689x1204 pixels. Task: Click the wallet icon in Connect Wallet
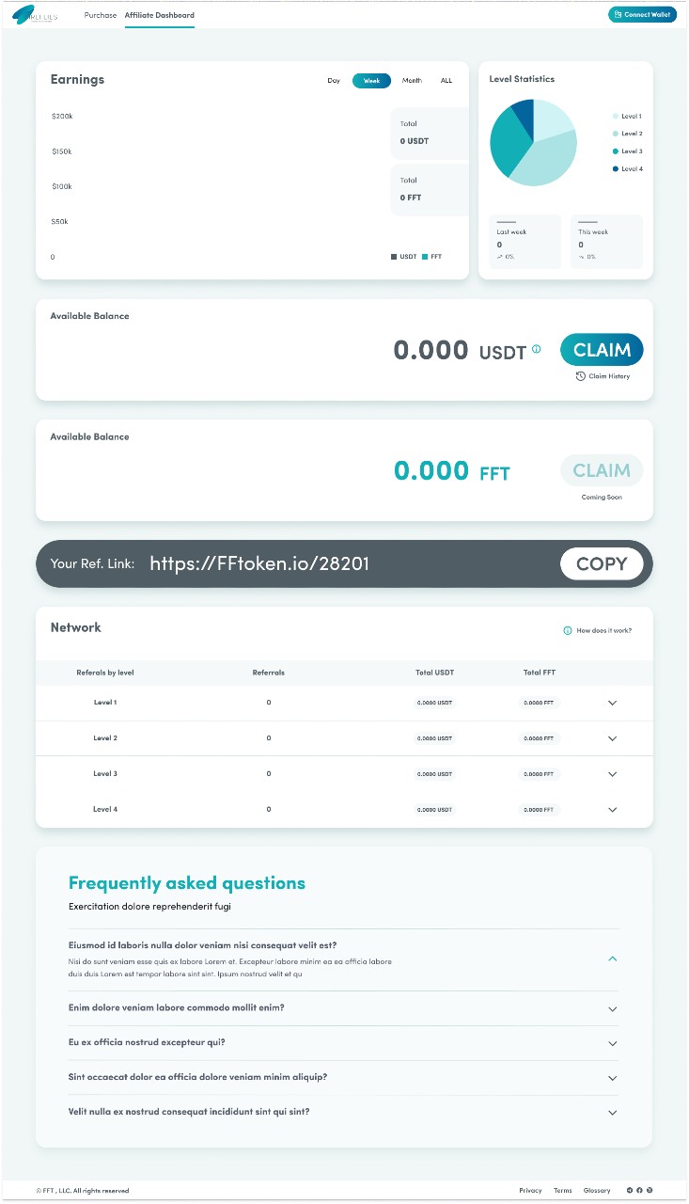(x=618, y=15)
